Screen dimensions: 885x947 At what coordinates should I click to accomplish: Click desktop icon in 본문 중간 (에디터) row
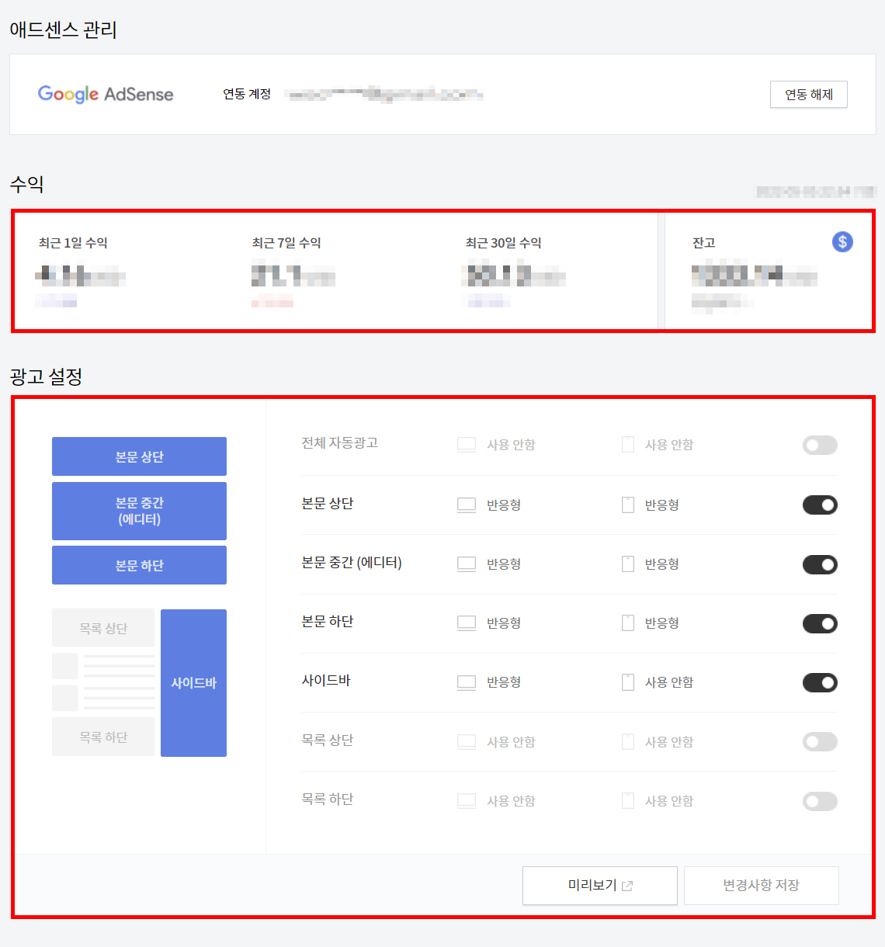pos(467,564)
